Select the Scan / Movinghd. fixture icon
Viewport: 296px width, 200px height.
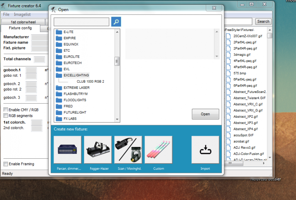[128, 149]
